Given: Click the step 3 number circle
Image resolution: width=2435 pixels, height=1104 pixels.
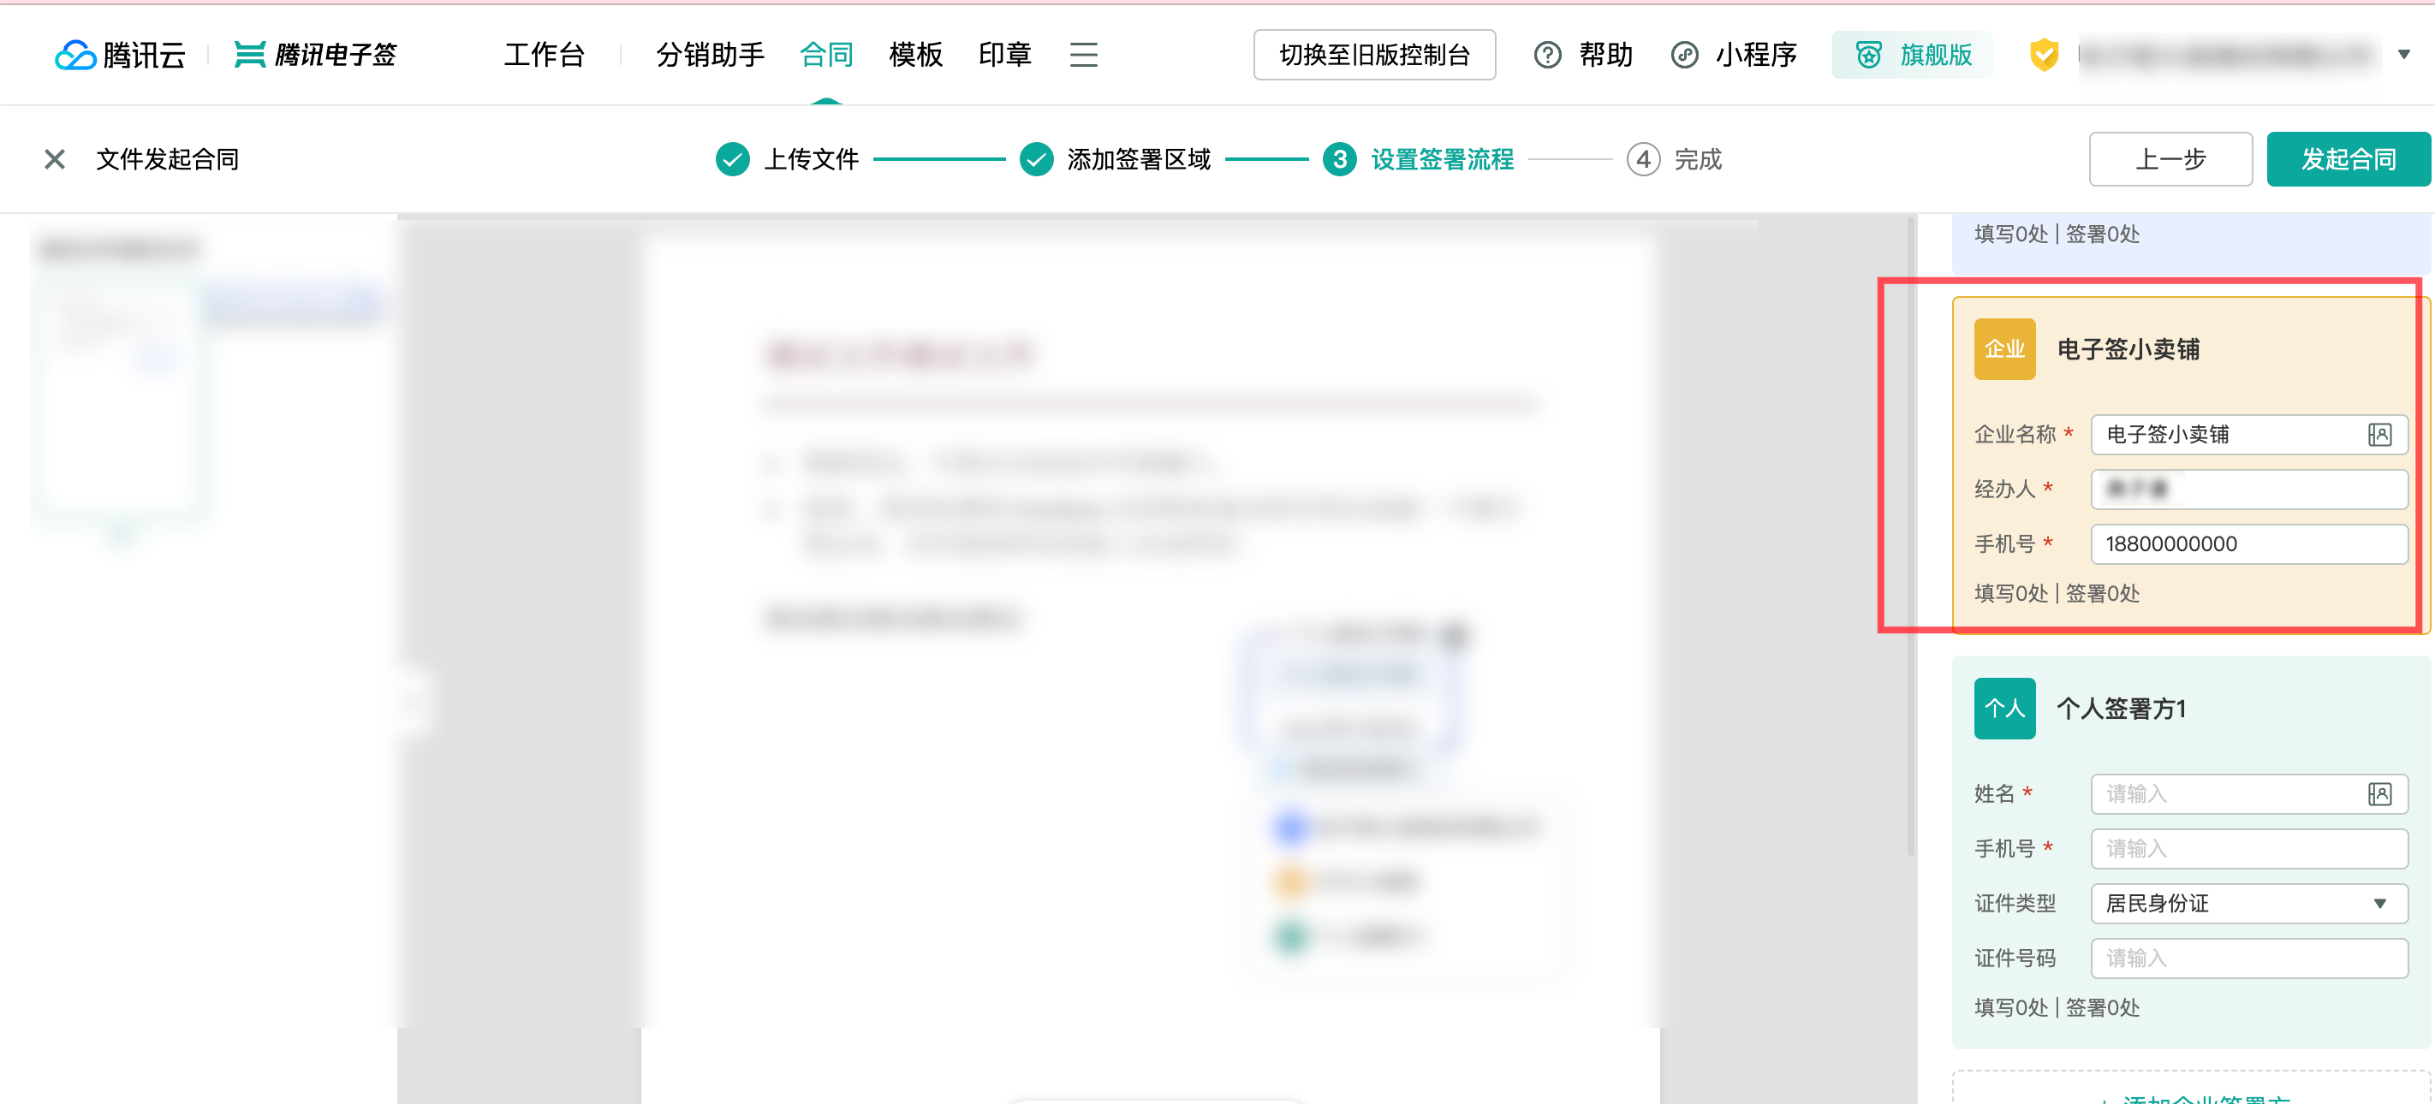Looking at the screenshot, I should point(1341,159).
